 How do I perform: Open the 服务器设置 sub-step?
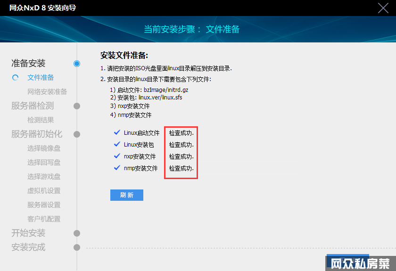point(44,205)
